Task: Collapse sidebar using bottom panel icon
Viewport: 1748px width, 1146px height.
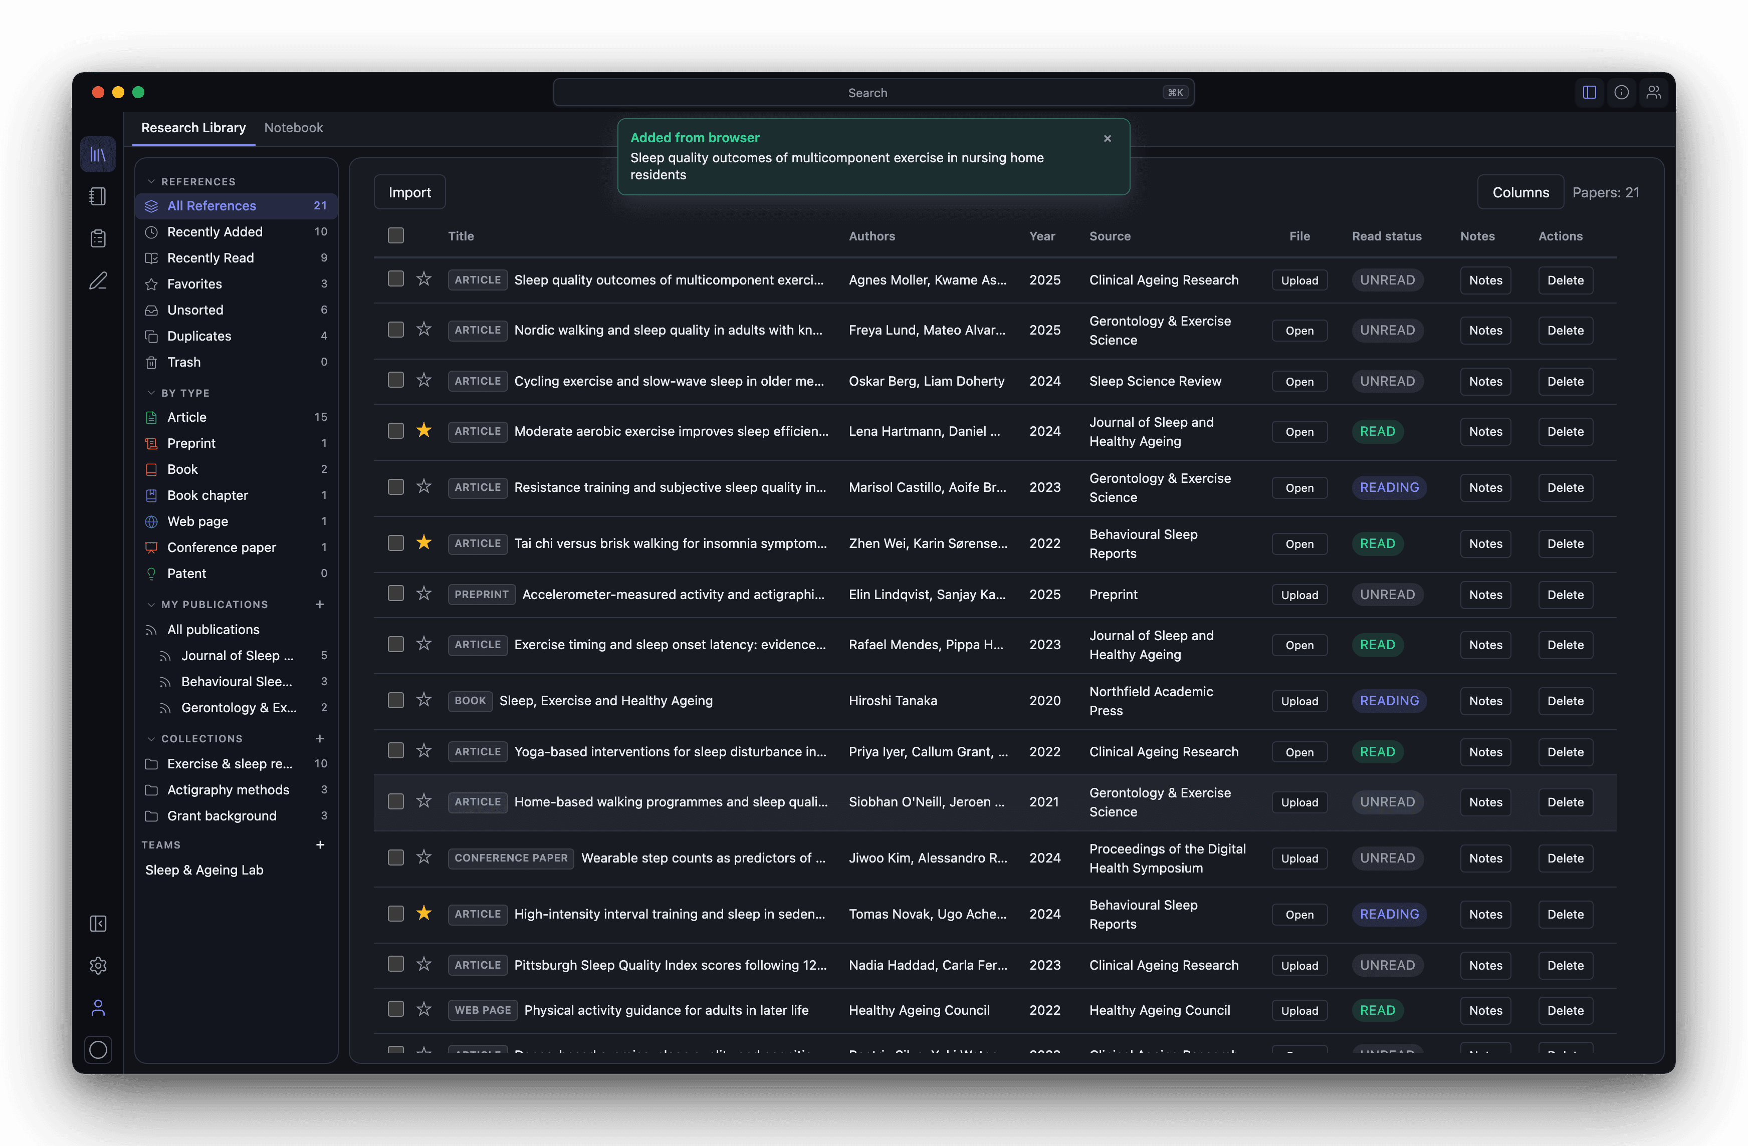Action: 98,924
